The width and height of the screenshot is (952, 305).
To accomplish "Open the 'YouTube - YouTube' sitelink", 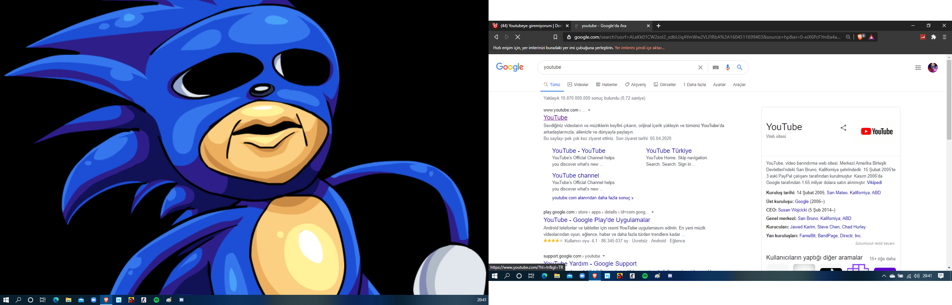I will pos(578,151).
